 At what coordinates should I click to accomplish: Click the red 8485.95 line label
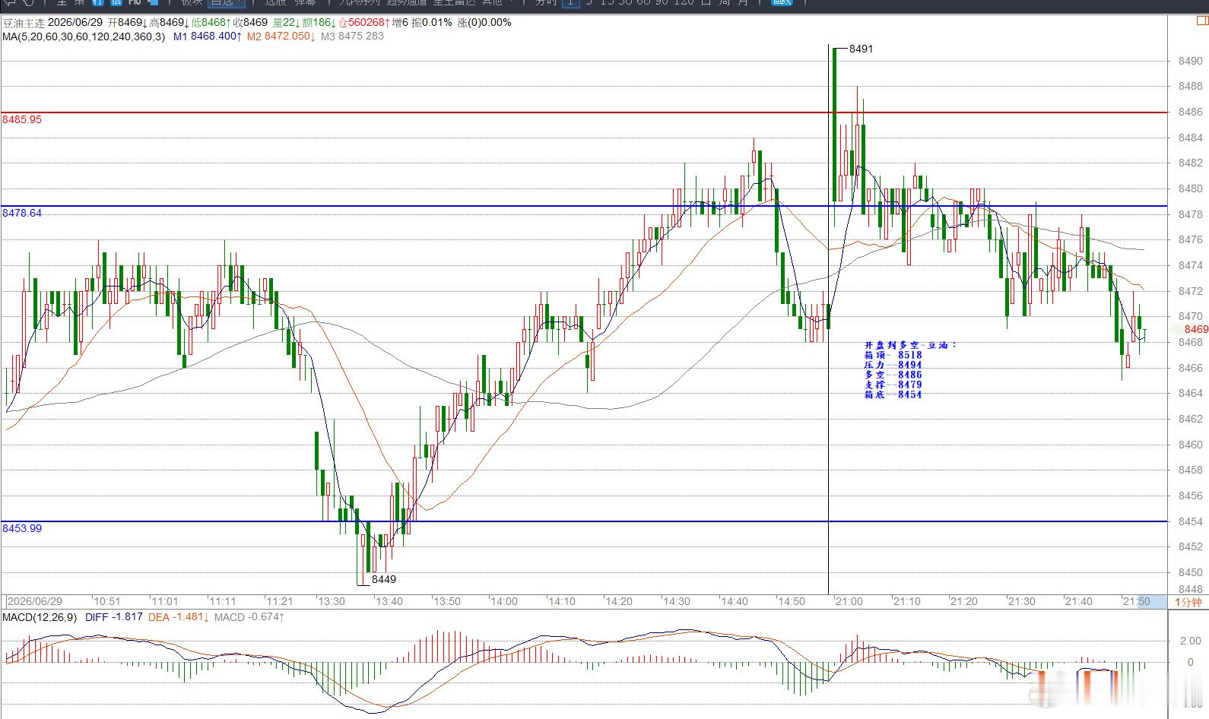(22, 120)
